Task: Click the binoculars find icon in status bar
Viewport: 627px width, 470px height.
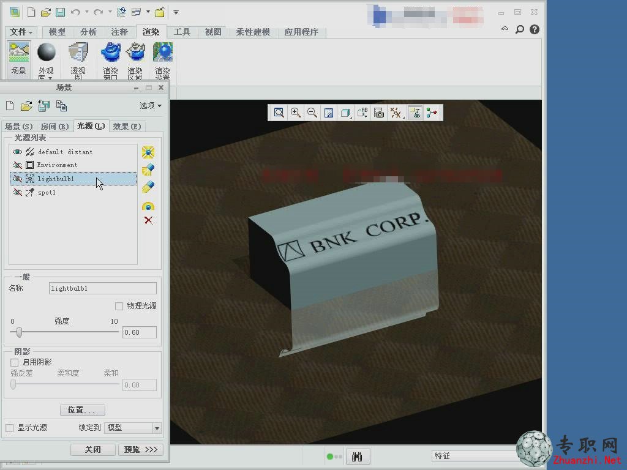Action: 357,457
